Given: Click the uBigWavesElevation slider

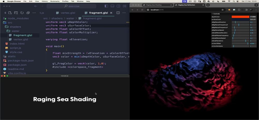Looking at the screenshot, I should tap(240, 22).
